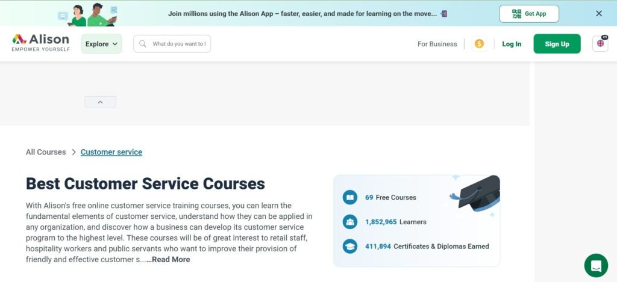The height and width of the screenshot is (282, 617).
Task: Open the chat support bubble
Action: click(596, 266)
